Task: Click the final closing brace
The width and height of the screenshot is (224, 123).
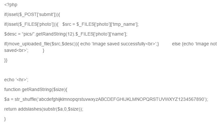Action: (x=5, y=119)
